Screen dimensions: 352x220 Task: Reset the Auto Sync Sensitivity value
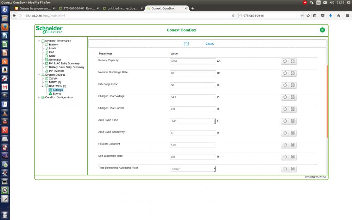click(285, 133)
